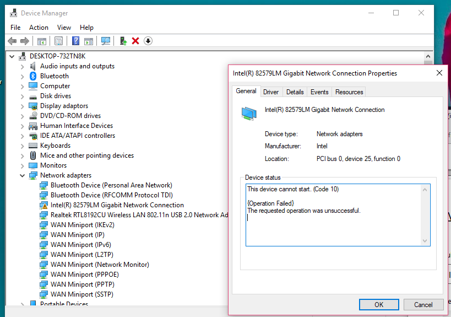Click Scan for hardware changes monitor icon

106,41
